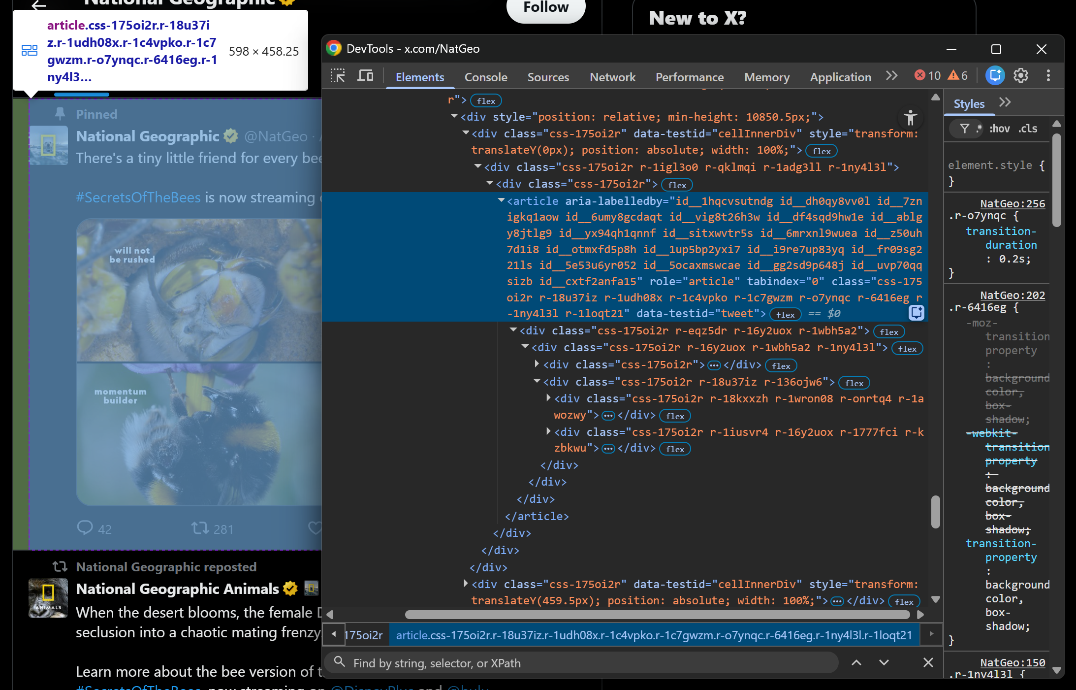Click the red errors count icon

[919, 75]
